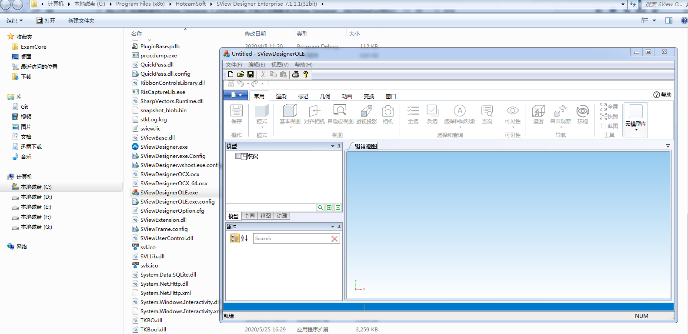
Task: Open the 相机 camera tool
Action: (x=388, y=114)
